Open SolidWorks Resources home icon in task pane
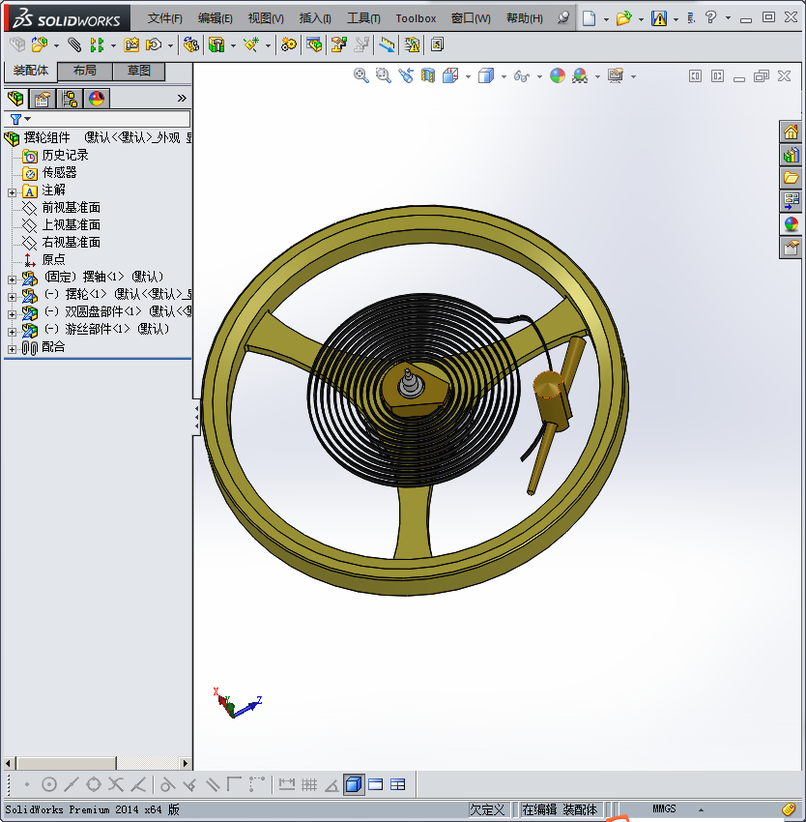 point(792,132)
